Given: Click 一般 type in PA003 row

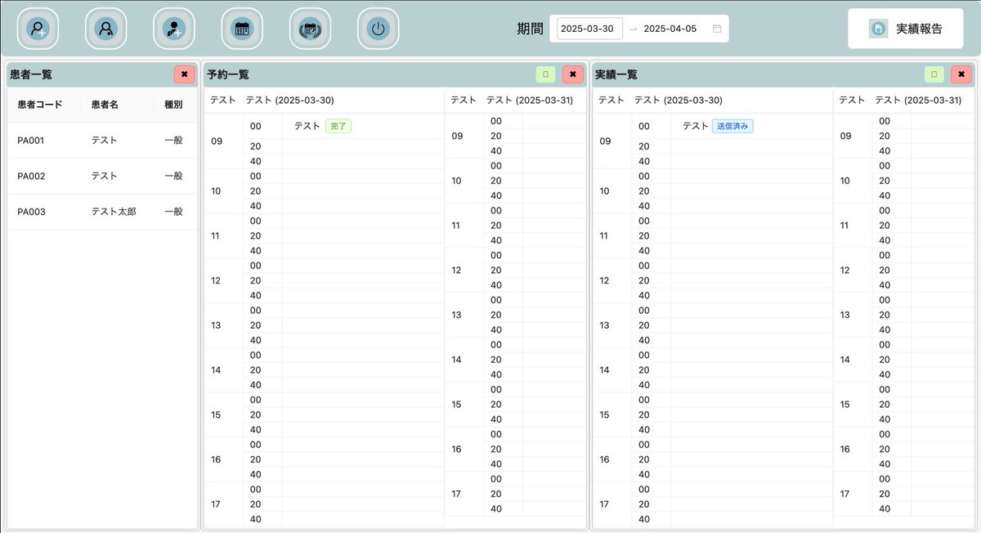Looking at the screenshot, I should coord(173,212).
